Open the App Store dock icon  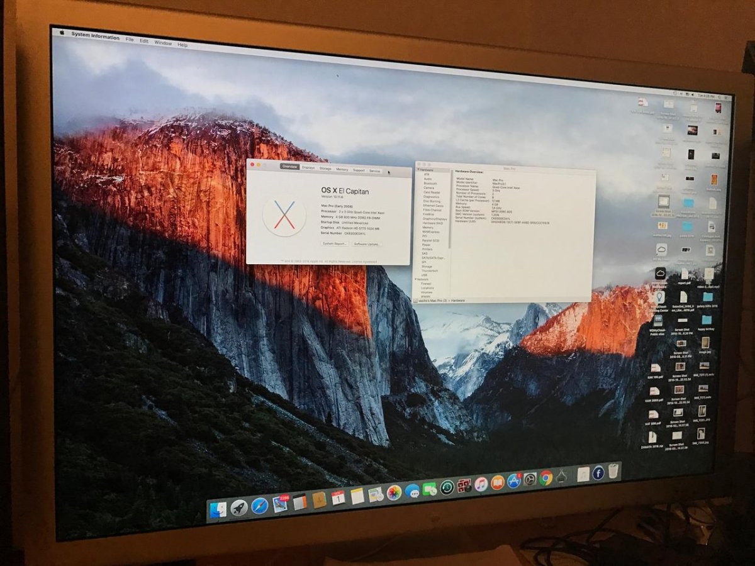[x=514, y=480]
